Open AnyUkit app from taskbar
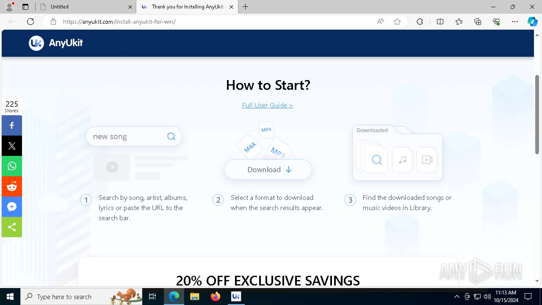The width and height of the screenshot is (542, 305). pyautogui.click(x=236, y=297)
